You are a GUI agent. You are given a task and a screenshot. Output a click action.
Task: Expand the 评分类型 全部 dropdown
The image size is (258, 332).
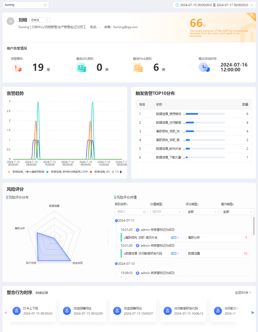pos(202,212)
